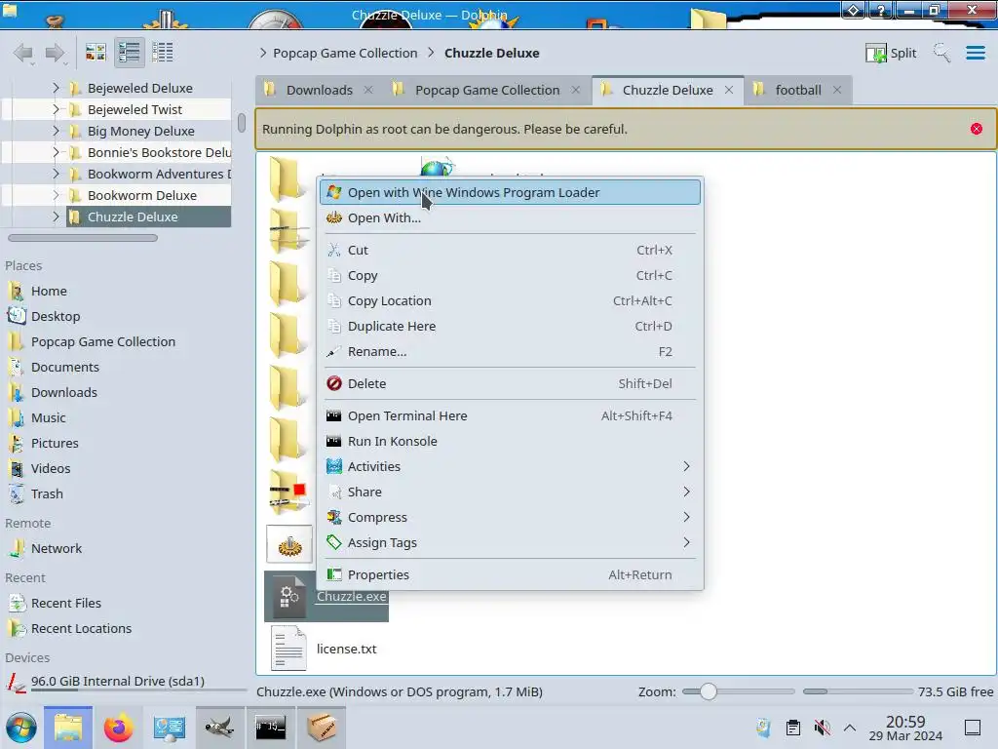Open the hamburger menu
The width and height of the screenshot is (998, 749).
(x=975, y=53)
